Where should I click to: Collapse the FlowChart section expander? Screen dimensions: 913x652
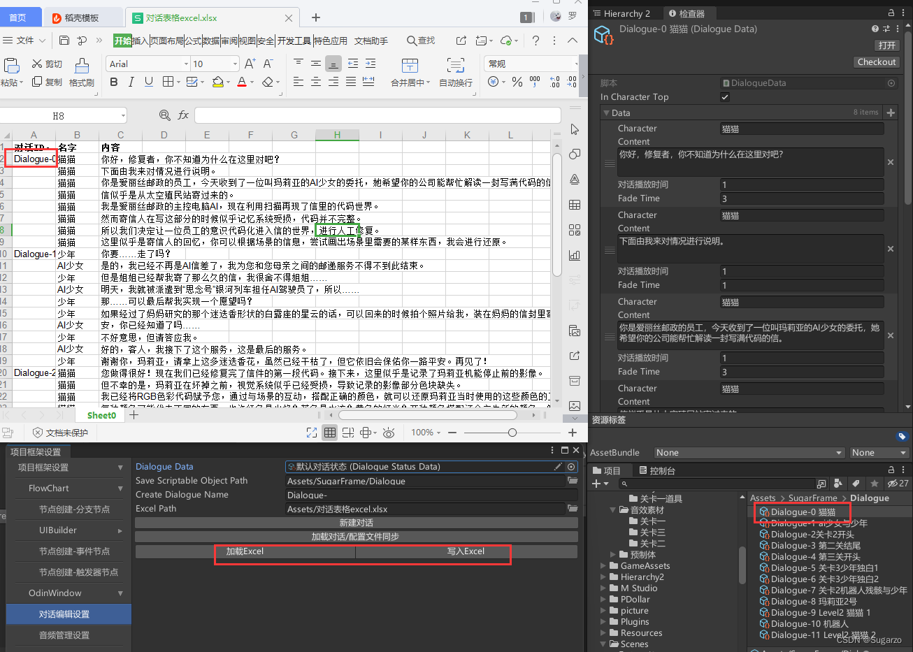coord(120,488)
